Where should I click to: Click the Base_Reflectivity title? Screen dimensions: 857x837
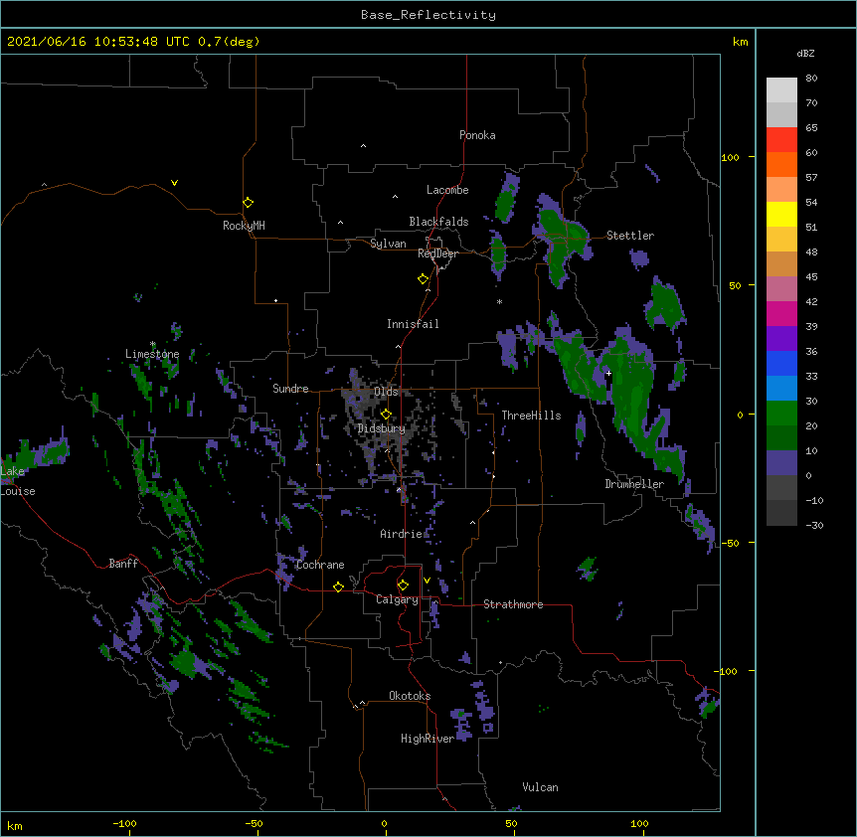(x=428, y=15)
